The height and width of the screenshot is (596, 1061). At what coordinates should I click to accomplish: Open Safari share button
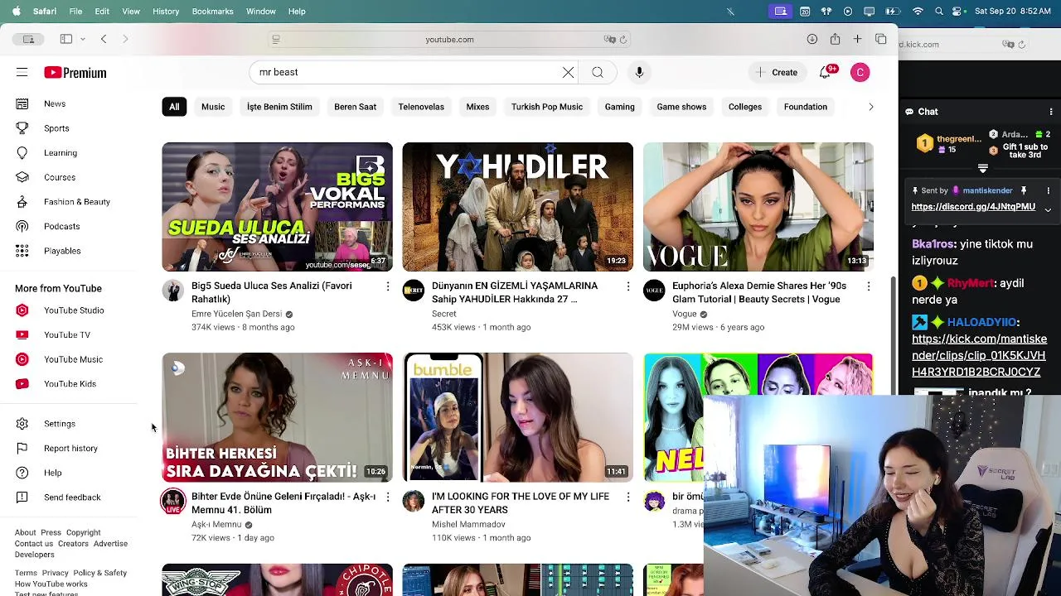(835, 39)
